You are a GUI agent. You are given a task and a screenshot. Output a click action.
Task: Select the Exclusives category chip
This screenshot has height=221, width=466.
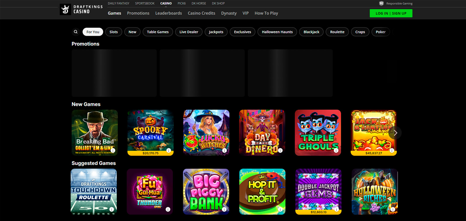[243, 32]
